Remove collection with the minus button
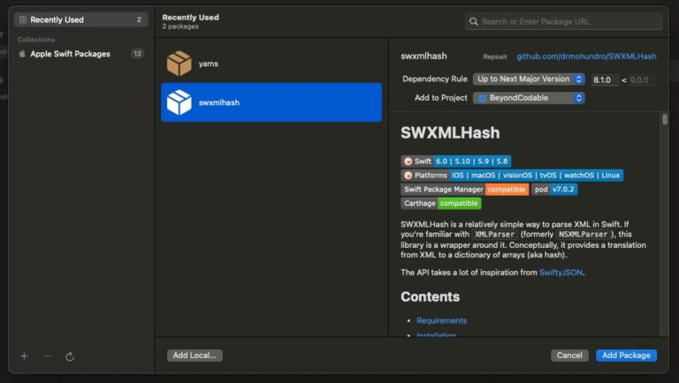 (x=47, y=357)
